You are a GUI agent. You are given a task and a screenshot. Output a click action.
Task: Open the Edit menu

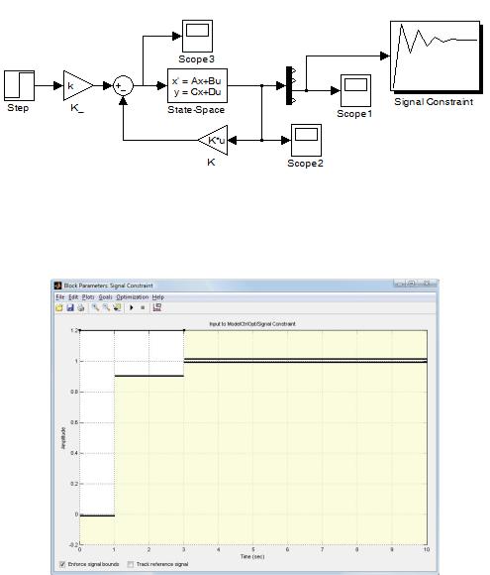(73, 297)
